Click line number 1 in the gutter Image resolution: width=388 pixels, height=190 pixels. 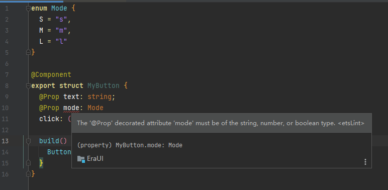pyautogui.click(x=7, y=9)
